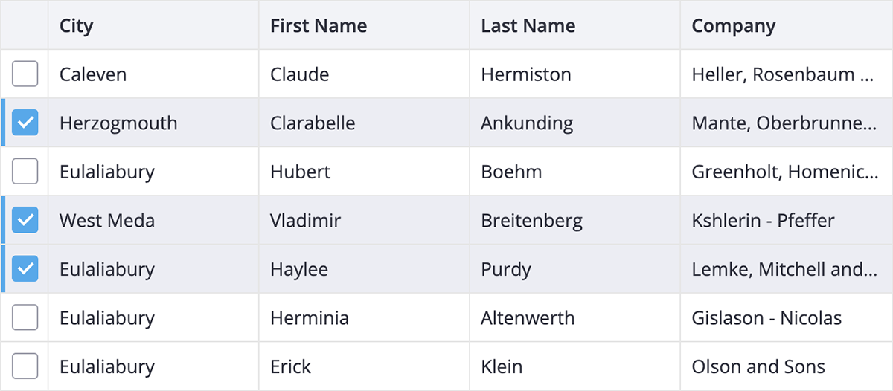
Task: Enable the checkbox for Erick Klein
Action: pos(25,366)
